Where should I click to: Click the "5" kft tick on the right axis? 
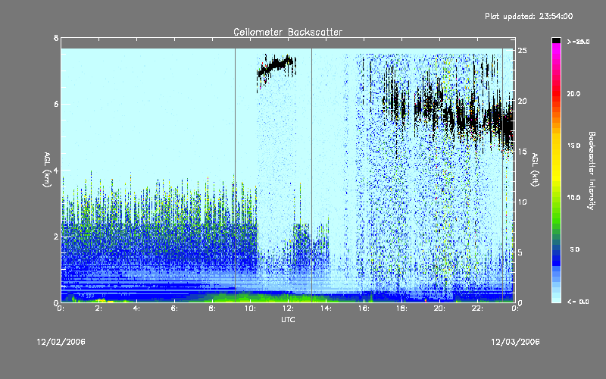pyautogui.click(x=520, y=252)
